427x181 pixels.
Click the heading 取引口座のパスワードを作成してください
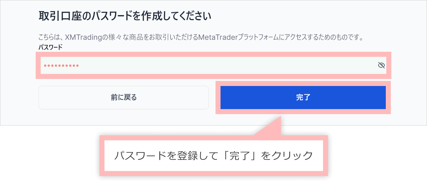pos(125,16)
